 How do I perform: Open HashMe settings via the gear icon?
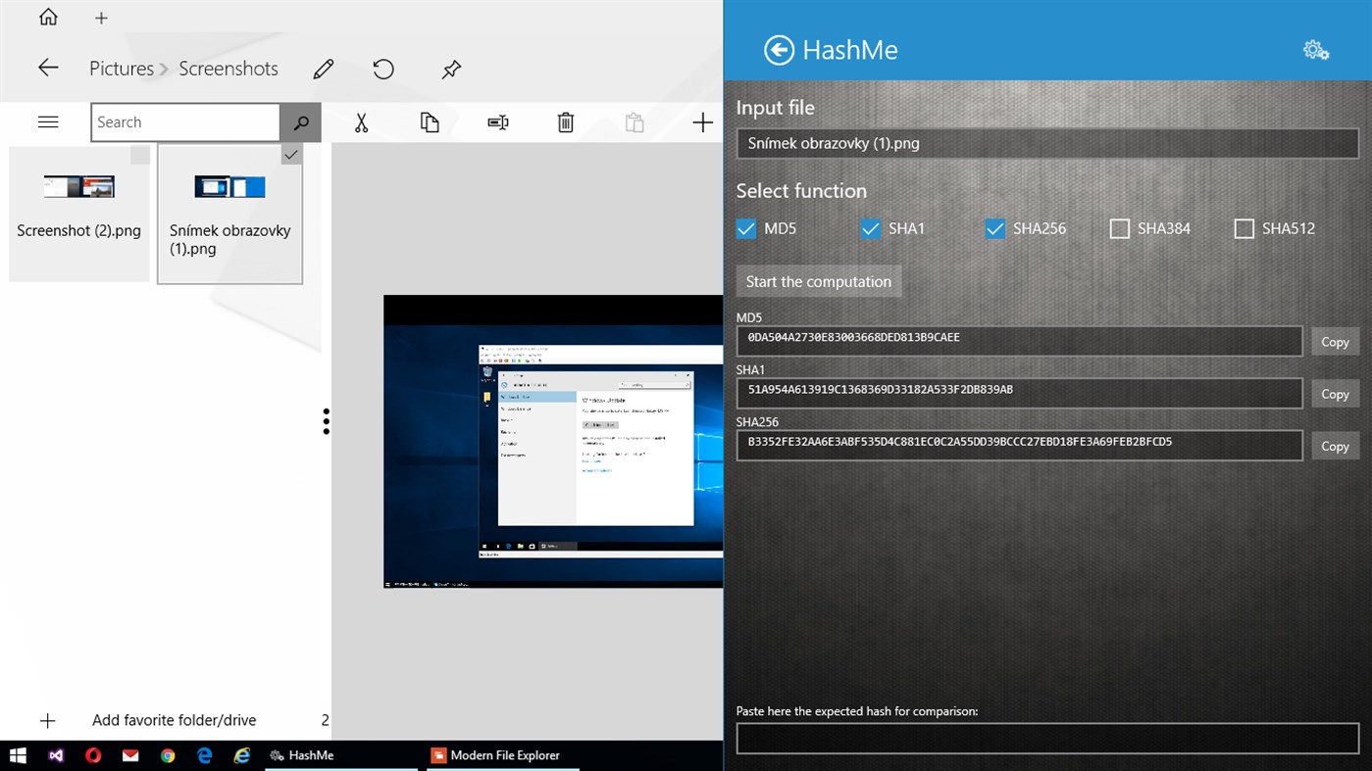click(1315, 49)
